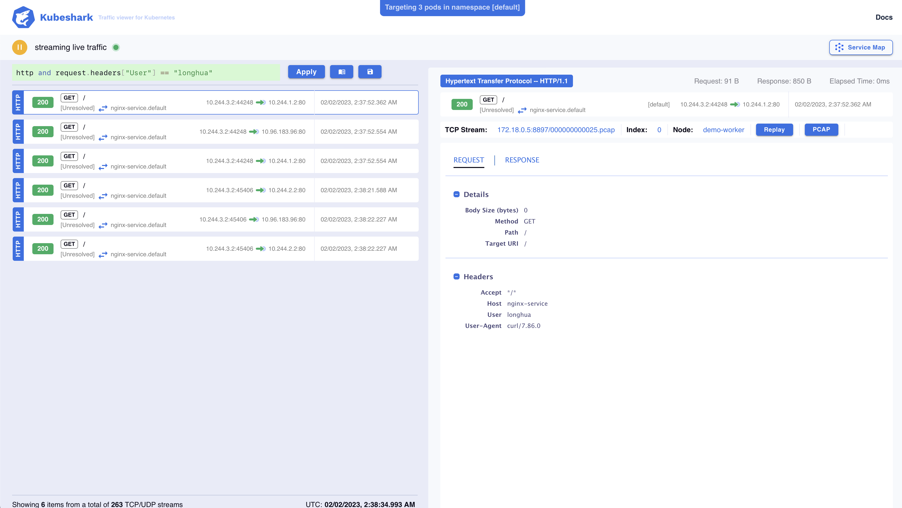Click the Body Size (bytes) value 0
The height and width of the screenshot is (508, 902).
[x=525, y=210]
